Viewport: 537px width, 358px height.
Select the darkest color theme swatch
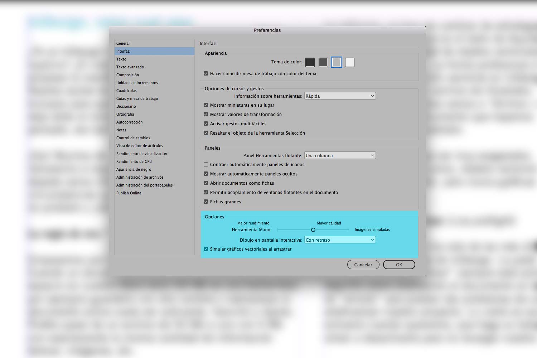click(x=310, y=62)
